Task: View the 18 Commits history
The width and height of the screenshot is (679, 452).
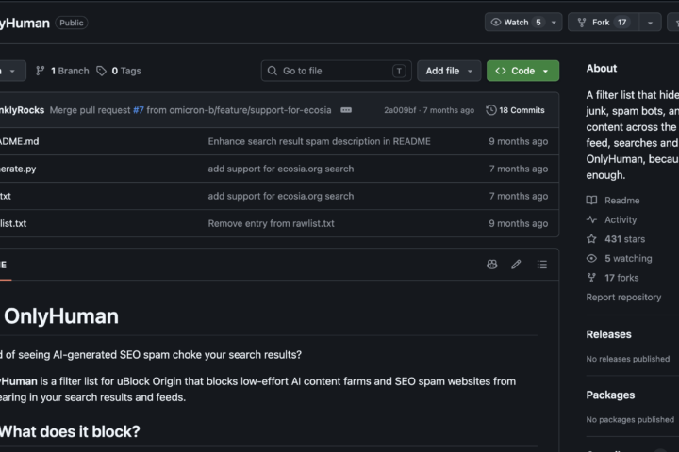Action: coord(515,110)
